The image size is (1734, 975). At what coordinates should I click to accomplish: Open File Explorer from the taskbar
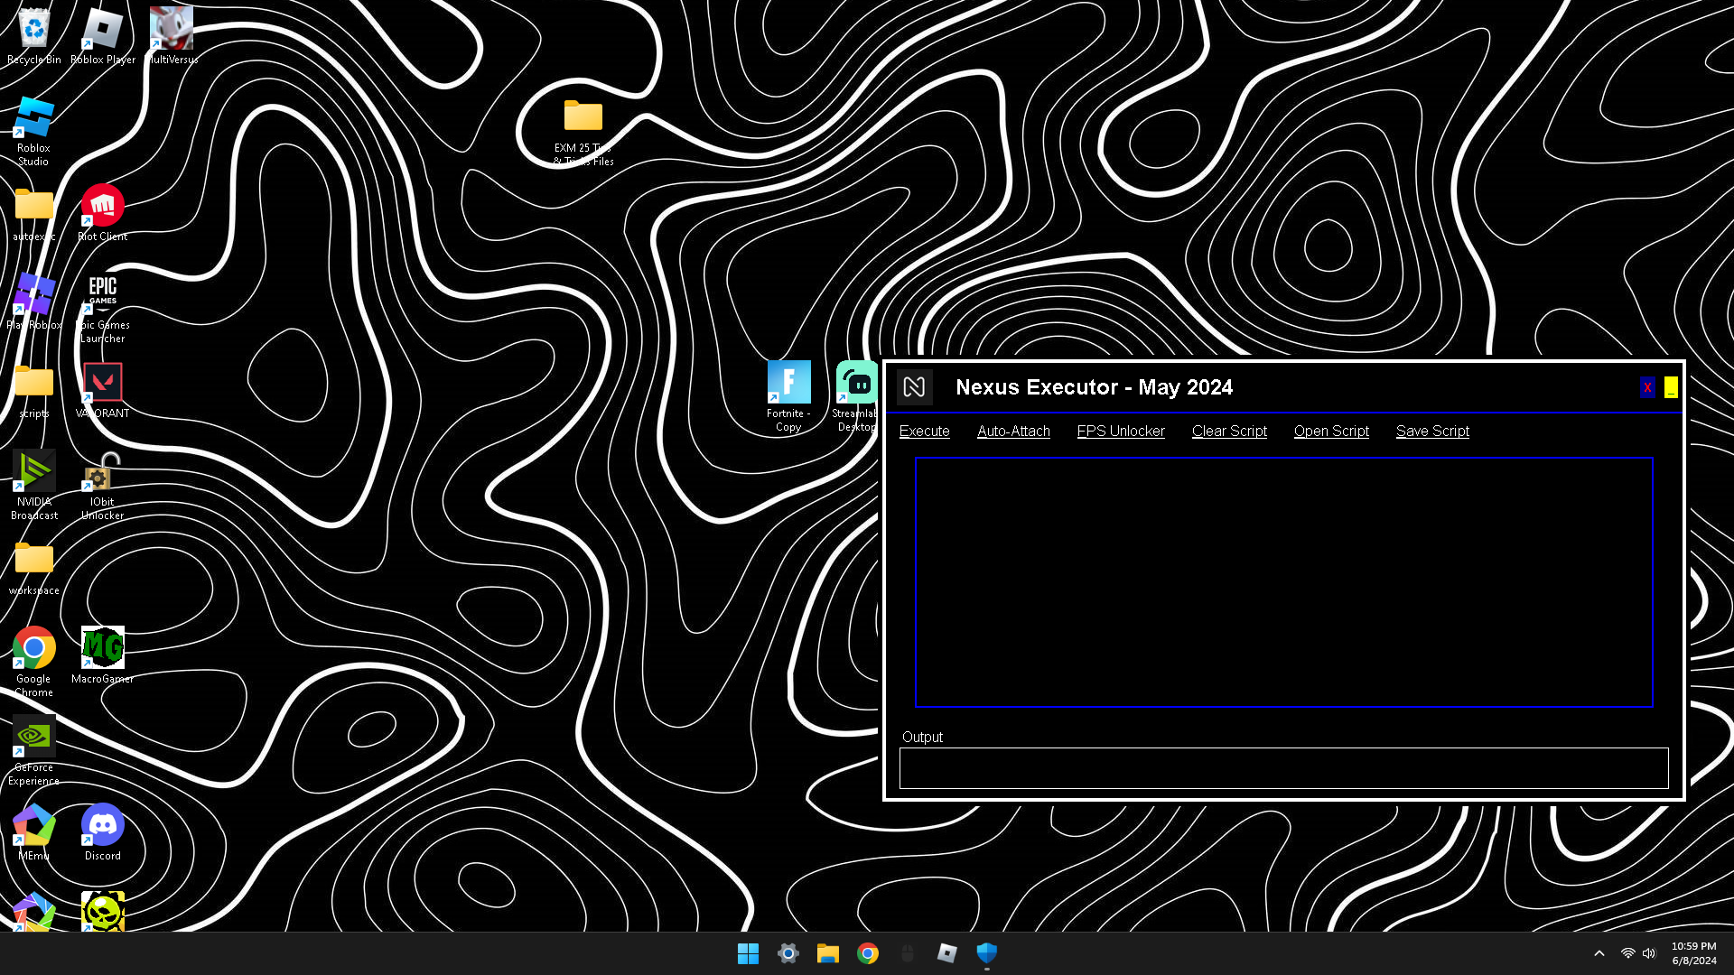click(827, 953)
